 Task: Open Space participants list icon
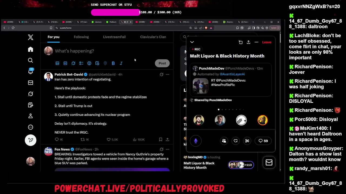224,141
